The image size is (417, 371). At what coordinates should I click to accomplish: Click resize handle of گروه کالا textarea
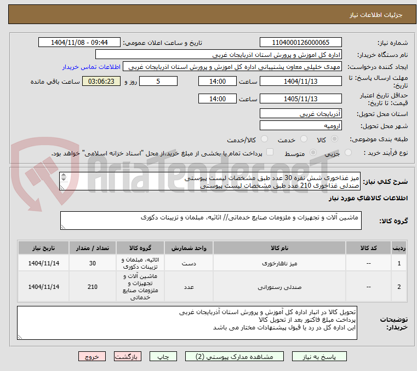pos(63,227)
